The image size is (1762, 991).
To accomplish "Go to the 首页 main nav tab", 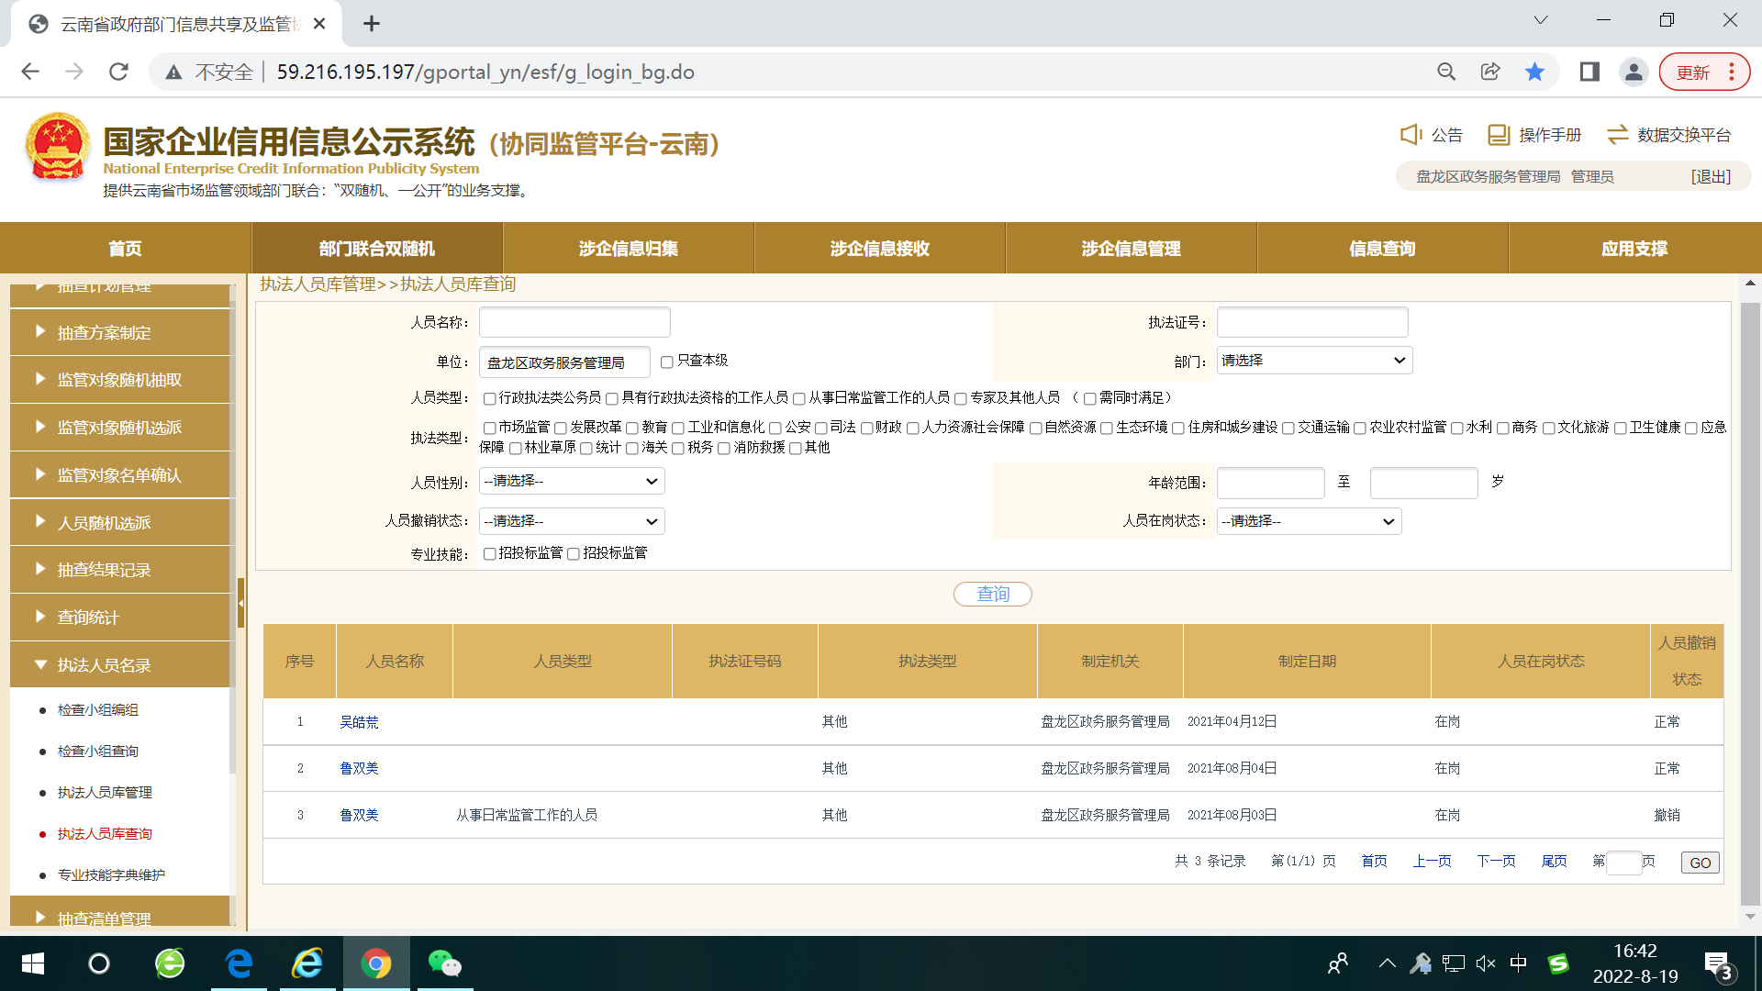I will (x=126, y=248).
